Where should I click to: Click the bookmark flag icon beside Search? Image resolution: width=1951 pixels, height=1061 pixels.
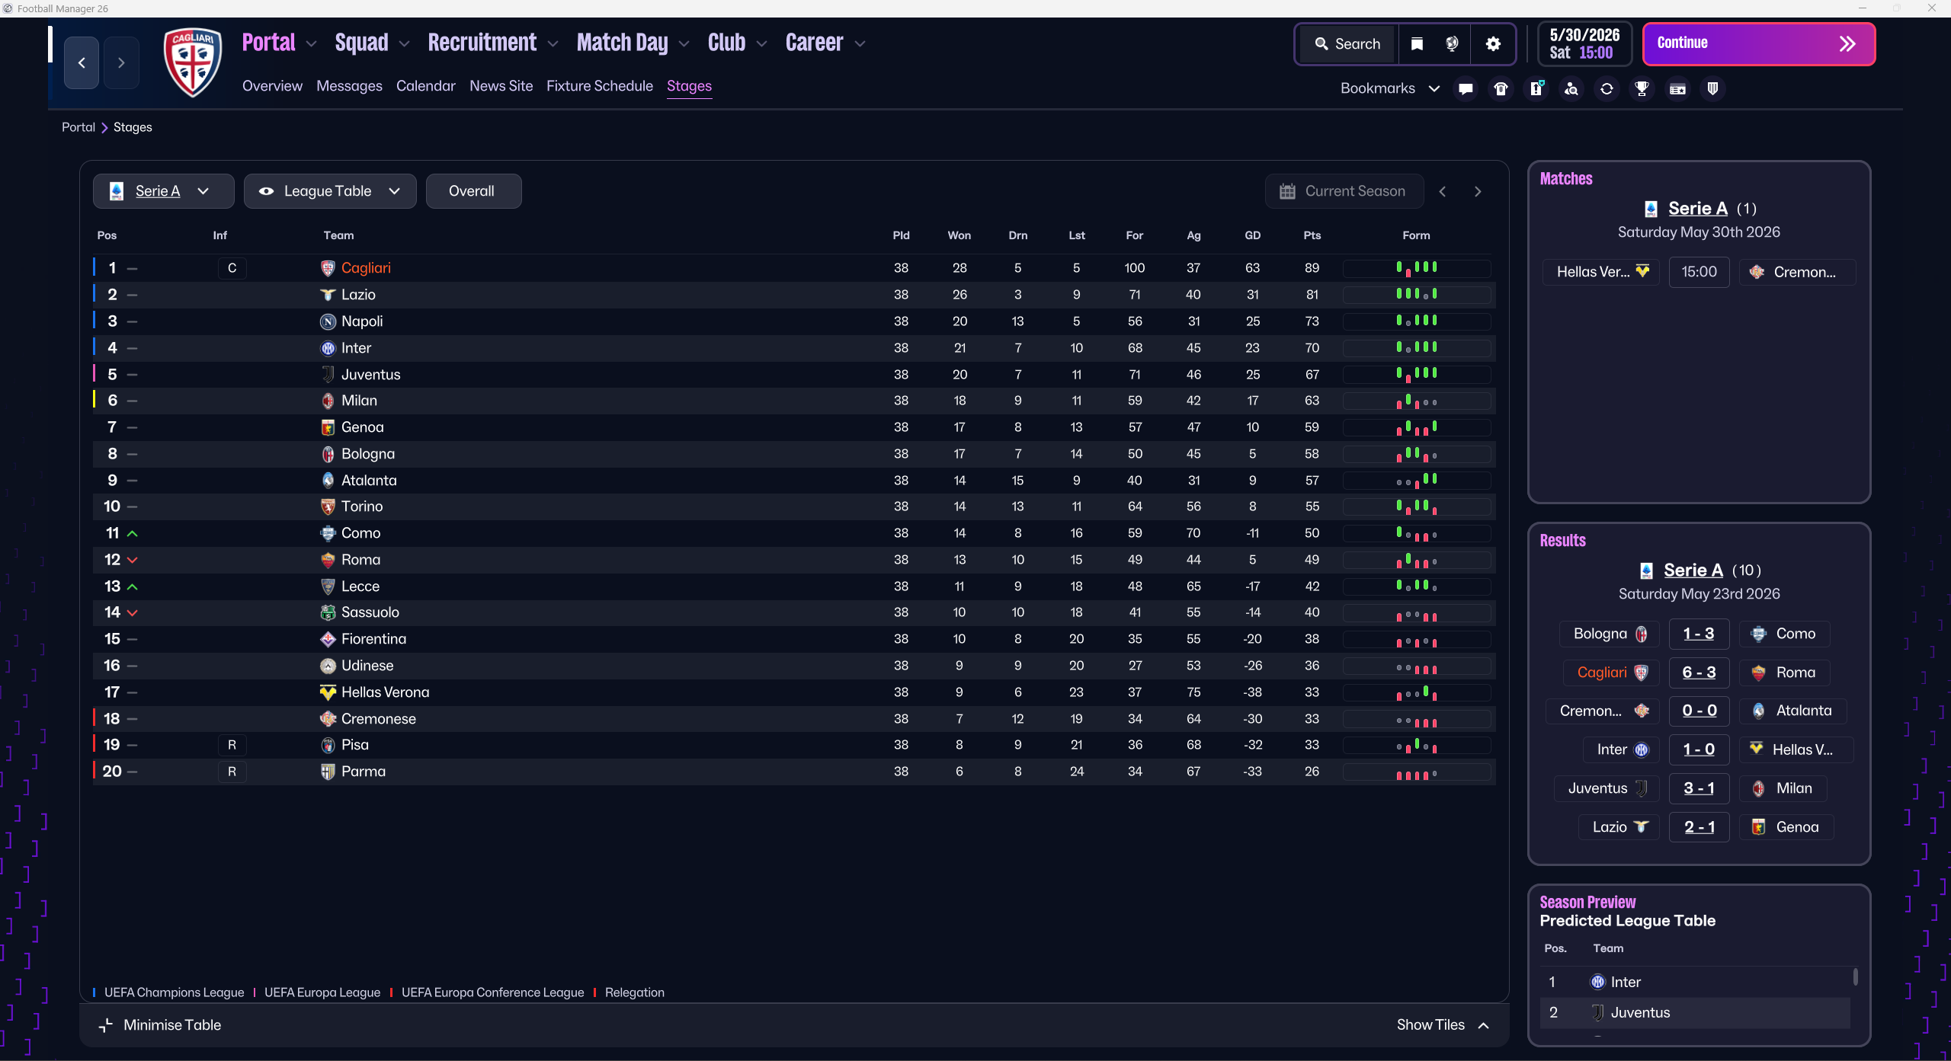1417,44
